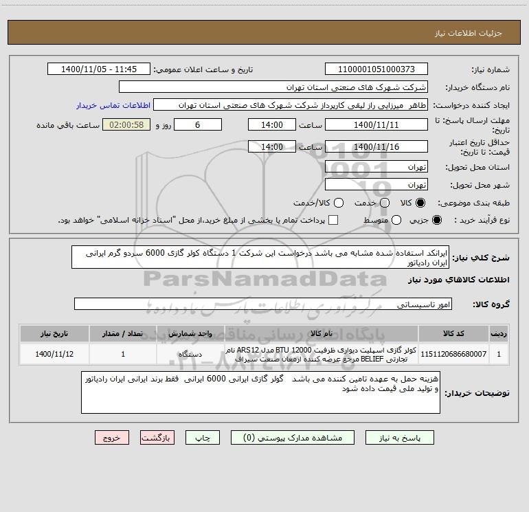Click the چاپ print button
The width and height of the screenshot is (529, 512).
(x=203, y=438)
